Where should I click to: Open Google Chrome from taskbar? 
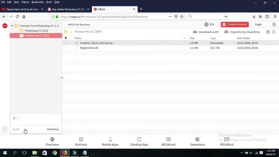pyautogui.click(x=54, y=153)
